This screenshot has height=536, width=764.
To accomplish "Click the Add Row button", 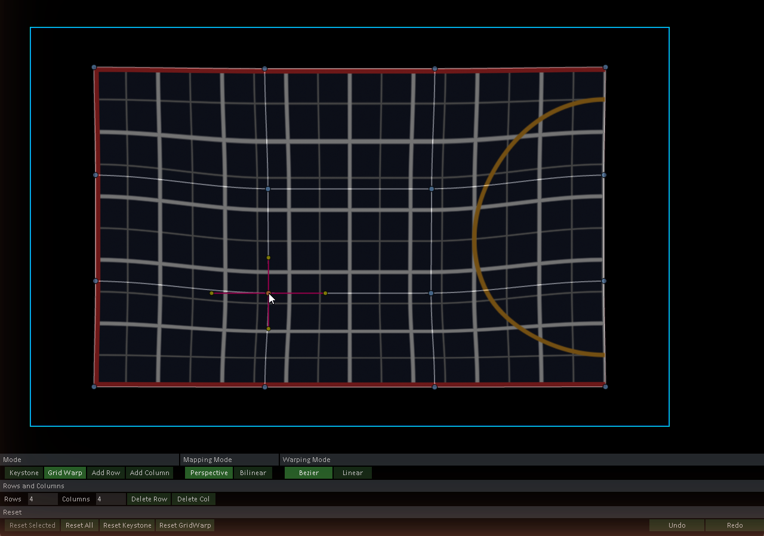I will pyautogui.click(x=106, y=473).
